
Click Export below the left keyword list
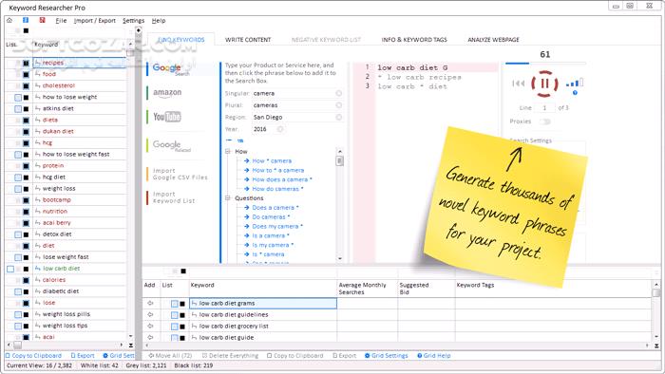click(x=83, y=356)
